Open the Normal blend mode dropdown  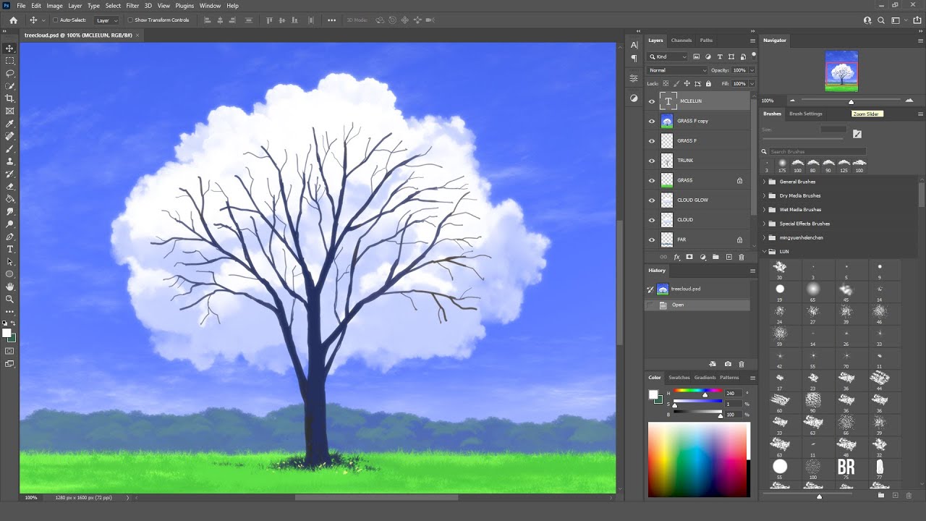678,70
